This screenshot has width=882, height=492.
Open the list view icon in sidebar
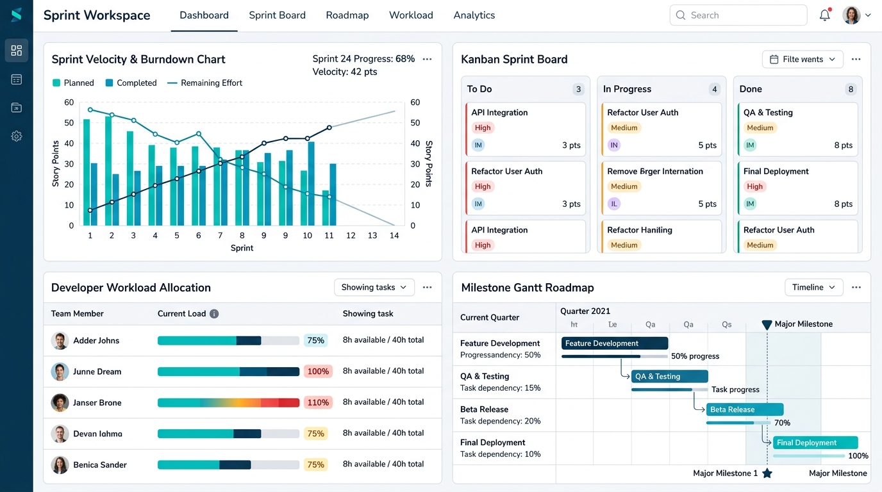[17, 79]
